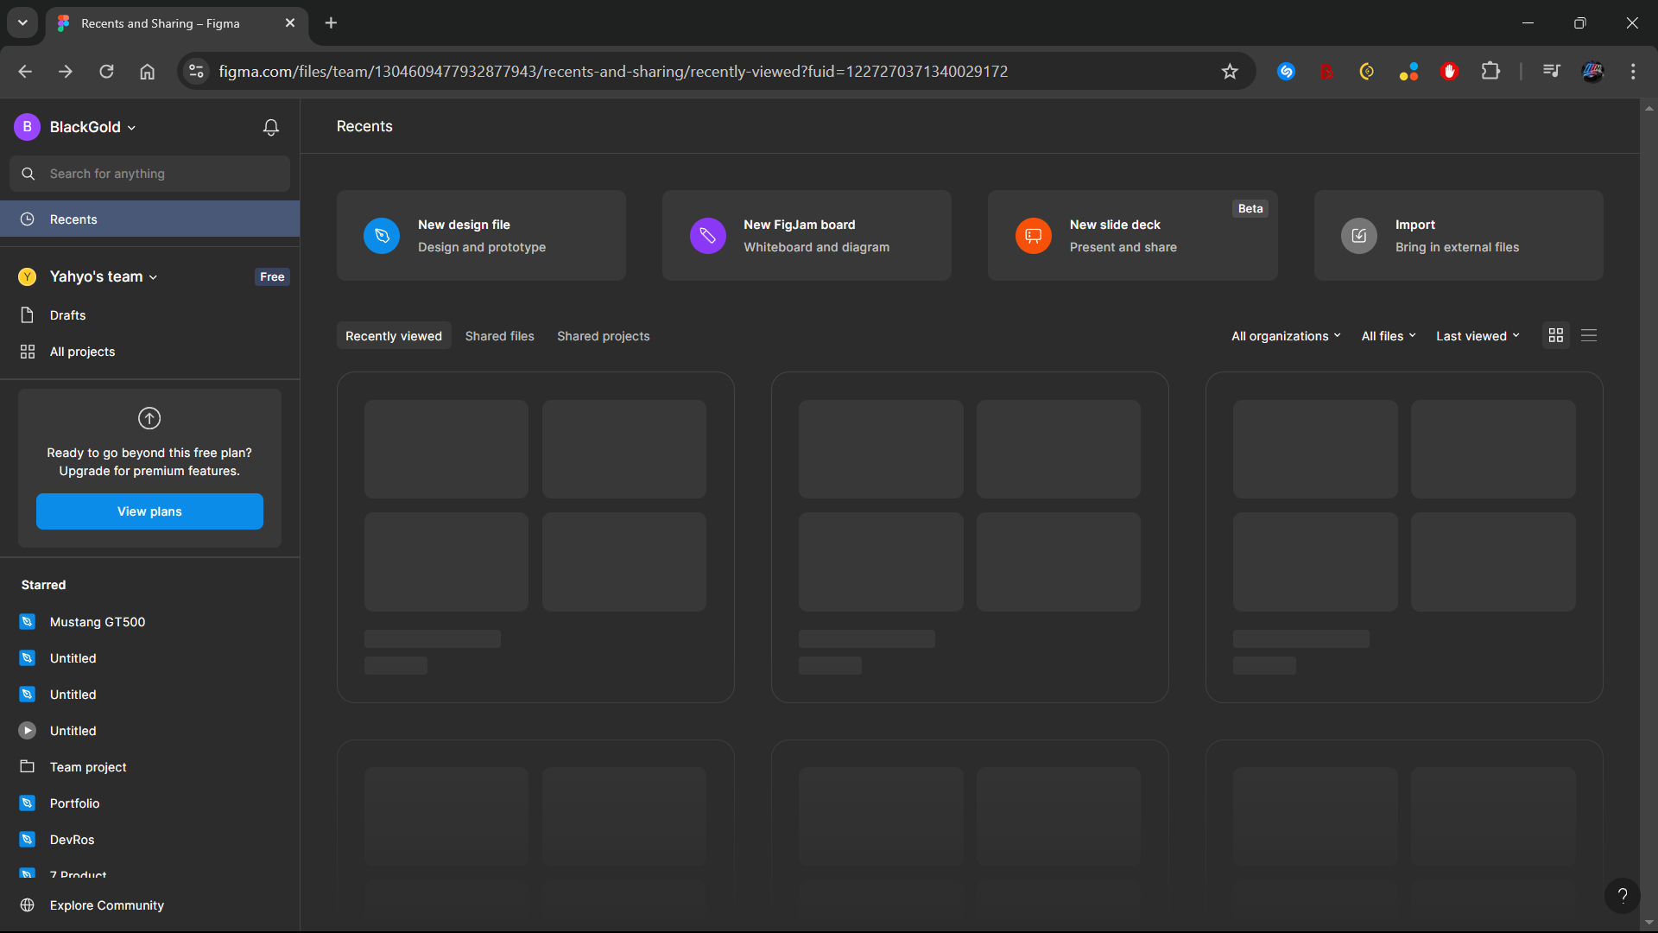1658x933 pixels.
Task: Click the Team project folder icon
Action: (27, 767)
